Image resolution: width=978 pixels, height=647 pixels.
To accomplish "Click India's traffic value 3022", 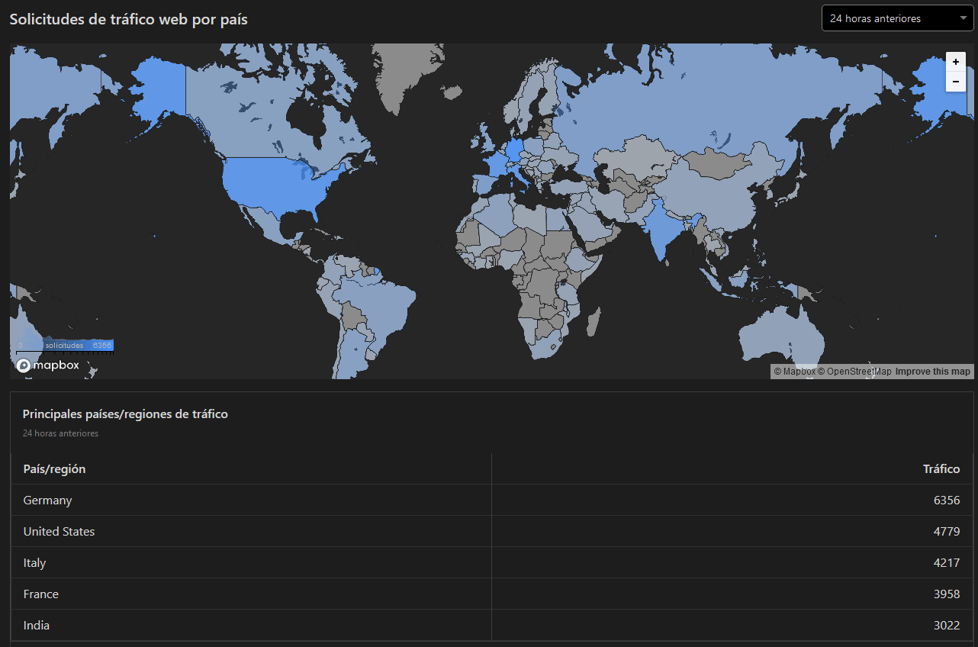I will pos(947,626).
